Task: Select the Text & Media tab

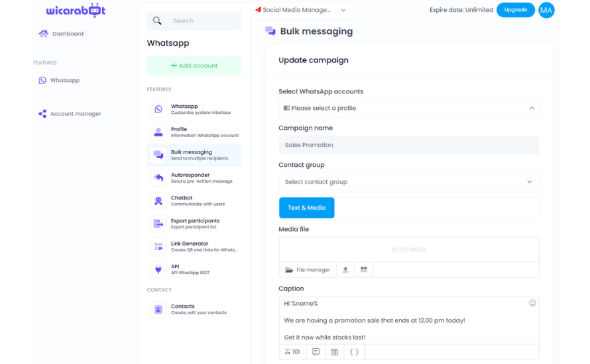Action: tap(307, 208)
